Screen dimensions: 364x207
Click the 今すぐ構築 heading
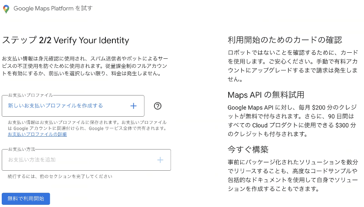[x=248, y=150]
